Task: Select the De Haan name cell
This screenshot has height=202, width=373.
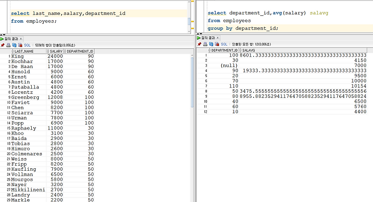Action: coord(28,67)
